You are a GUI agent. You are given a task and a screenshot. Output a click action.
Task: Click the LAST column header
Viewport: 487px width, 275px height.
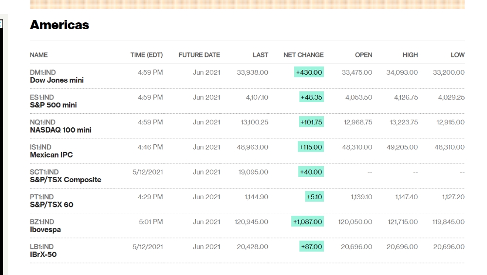(x=260, y=55)
